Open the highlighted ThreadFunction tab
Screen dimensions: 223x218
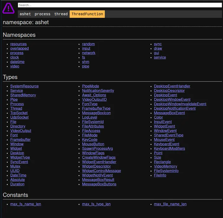[x=87, y=14]
